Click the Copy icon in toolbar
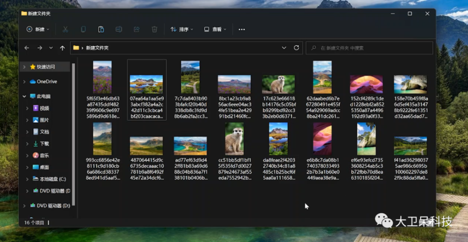468x242 pixels. pyautogui.click(x=83, y=29)
